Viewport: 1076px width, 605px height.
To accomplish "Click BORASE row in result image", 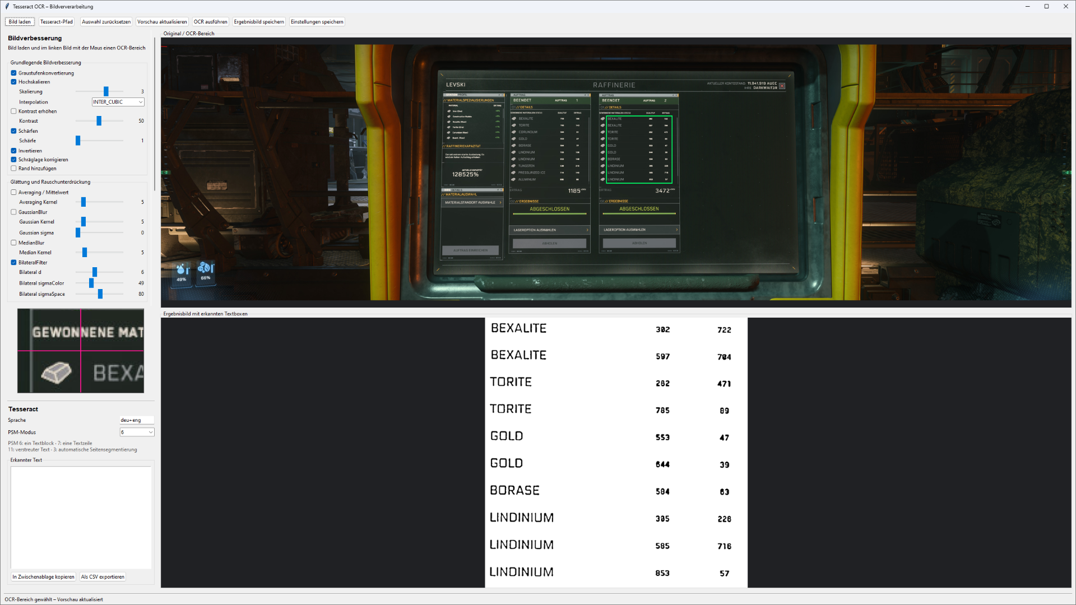I will click(616, 491).
